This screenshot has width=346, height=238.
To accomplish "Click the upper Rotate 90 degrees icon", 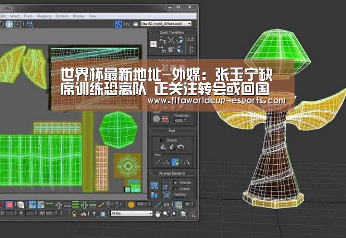I will (180, 40).
